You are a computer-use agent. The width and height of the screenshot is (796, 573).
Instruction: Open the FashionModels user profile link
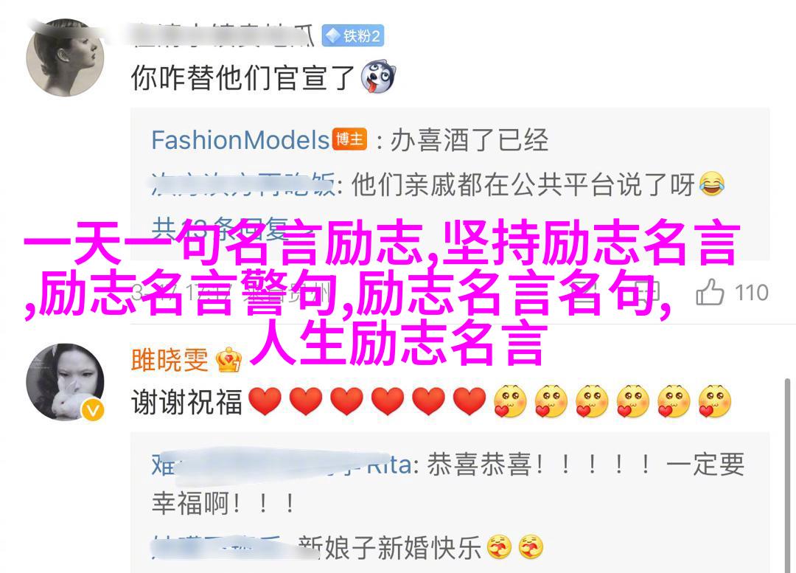pyautogui.click(x=240, y=139)
